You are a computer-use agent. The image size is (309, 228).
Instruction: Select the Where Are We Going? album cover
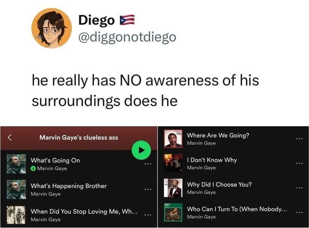(x=173, y=139)
